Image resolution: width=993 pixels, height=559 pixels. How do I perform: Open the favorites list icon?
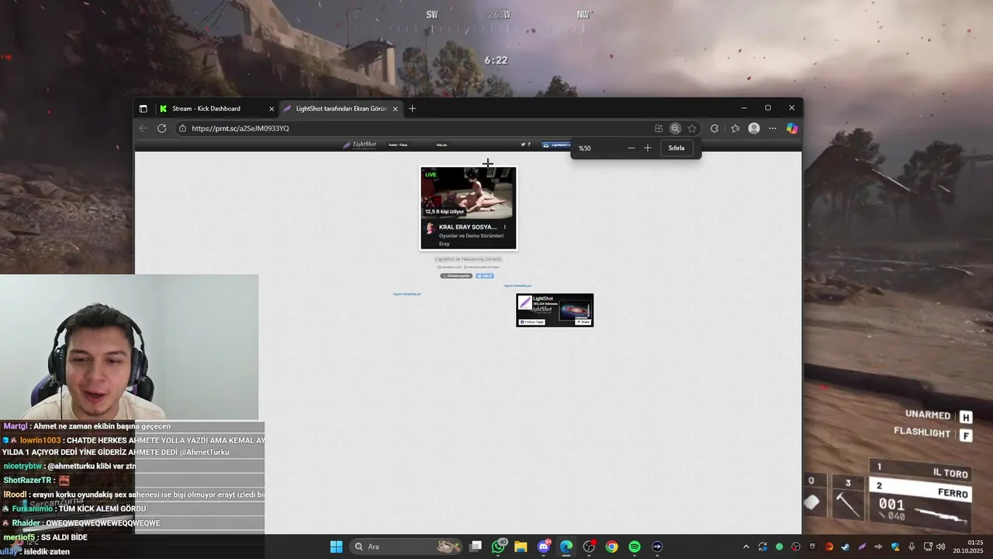(735, 128)
